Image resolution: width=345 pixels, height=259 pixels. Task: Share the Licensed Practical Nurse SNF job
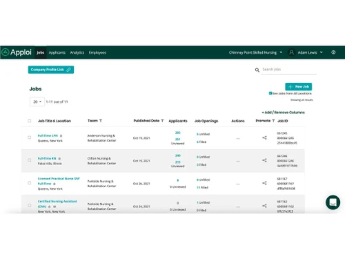point(264,183)
